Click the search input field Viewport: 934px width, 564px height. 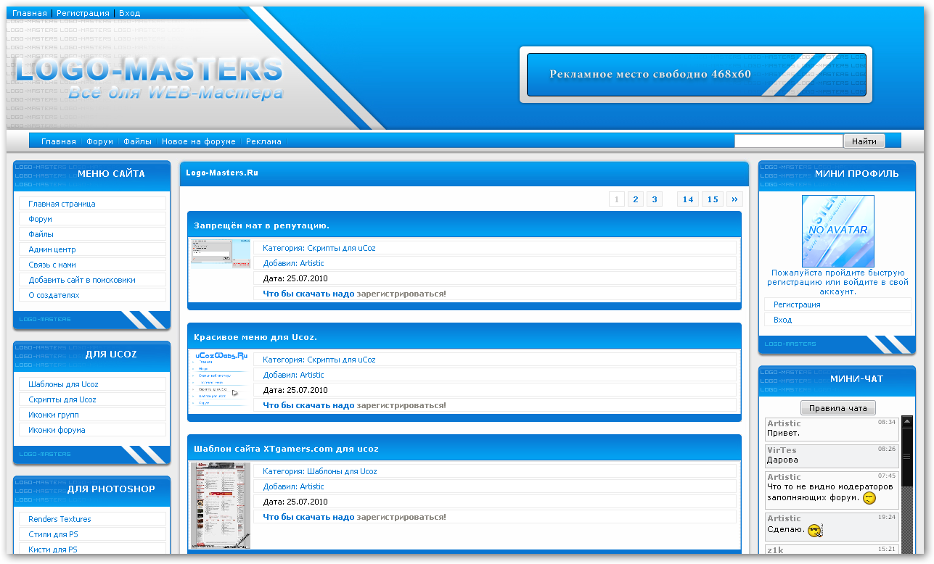click(x=789, y=141)
